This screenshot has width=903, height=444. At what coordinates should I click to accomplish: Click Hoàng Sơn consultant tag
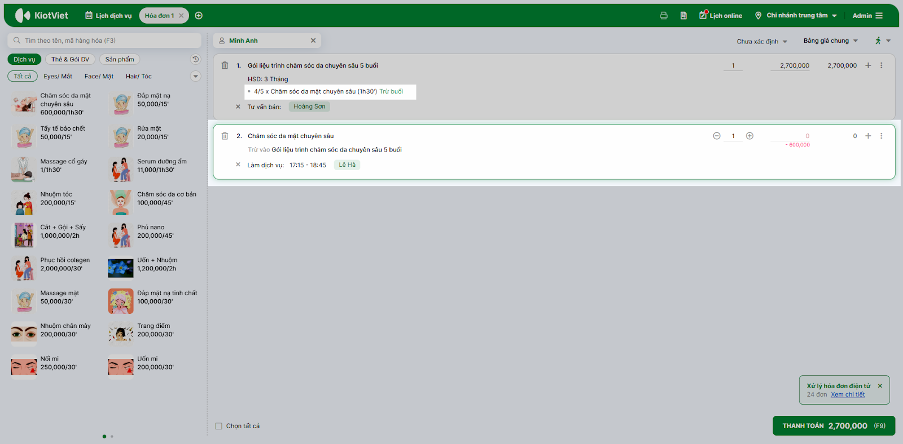pos(309,106)
